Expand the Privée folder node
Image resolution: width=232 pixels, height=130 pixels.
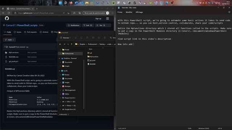(61, 50)
